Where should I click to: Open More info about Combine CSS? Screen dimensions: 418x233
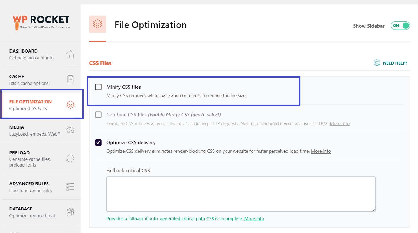pyautogui.click(x=339, y=123)
